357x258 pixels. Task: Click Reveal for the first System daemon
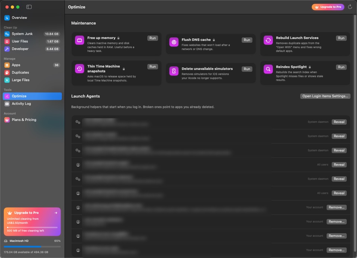[x=339, y=122]
